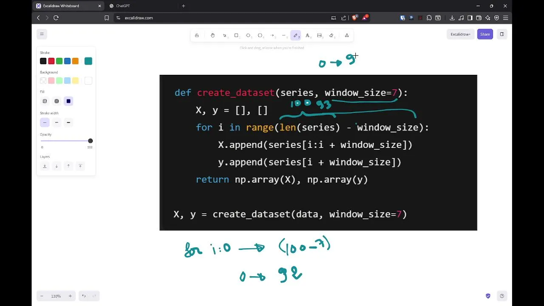Image resolution: width=544 pixels, height=306 pixels.
Task: Bookmark this page
Action: [x=107, y=18]
